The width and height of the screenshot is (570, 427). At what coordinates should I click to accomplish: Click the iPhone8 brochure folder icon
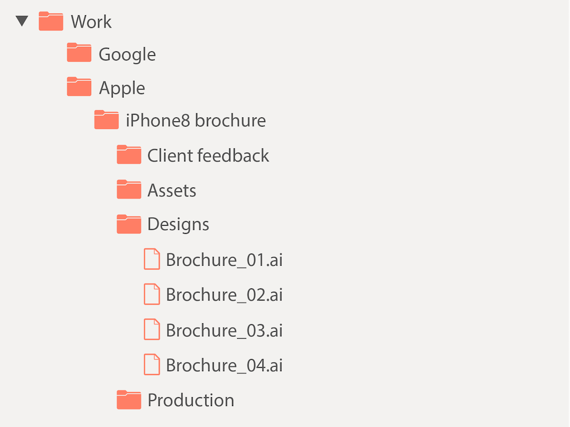click(x=107, y=120)
